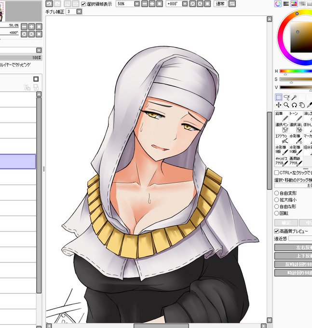Choose the エアブラシ airbrush tool
This screenshot has width=312, height=328.
(282, 139)
